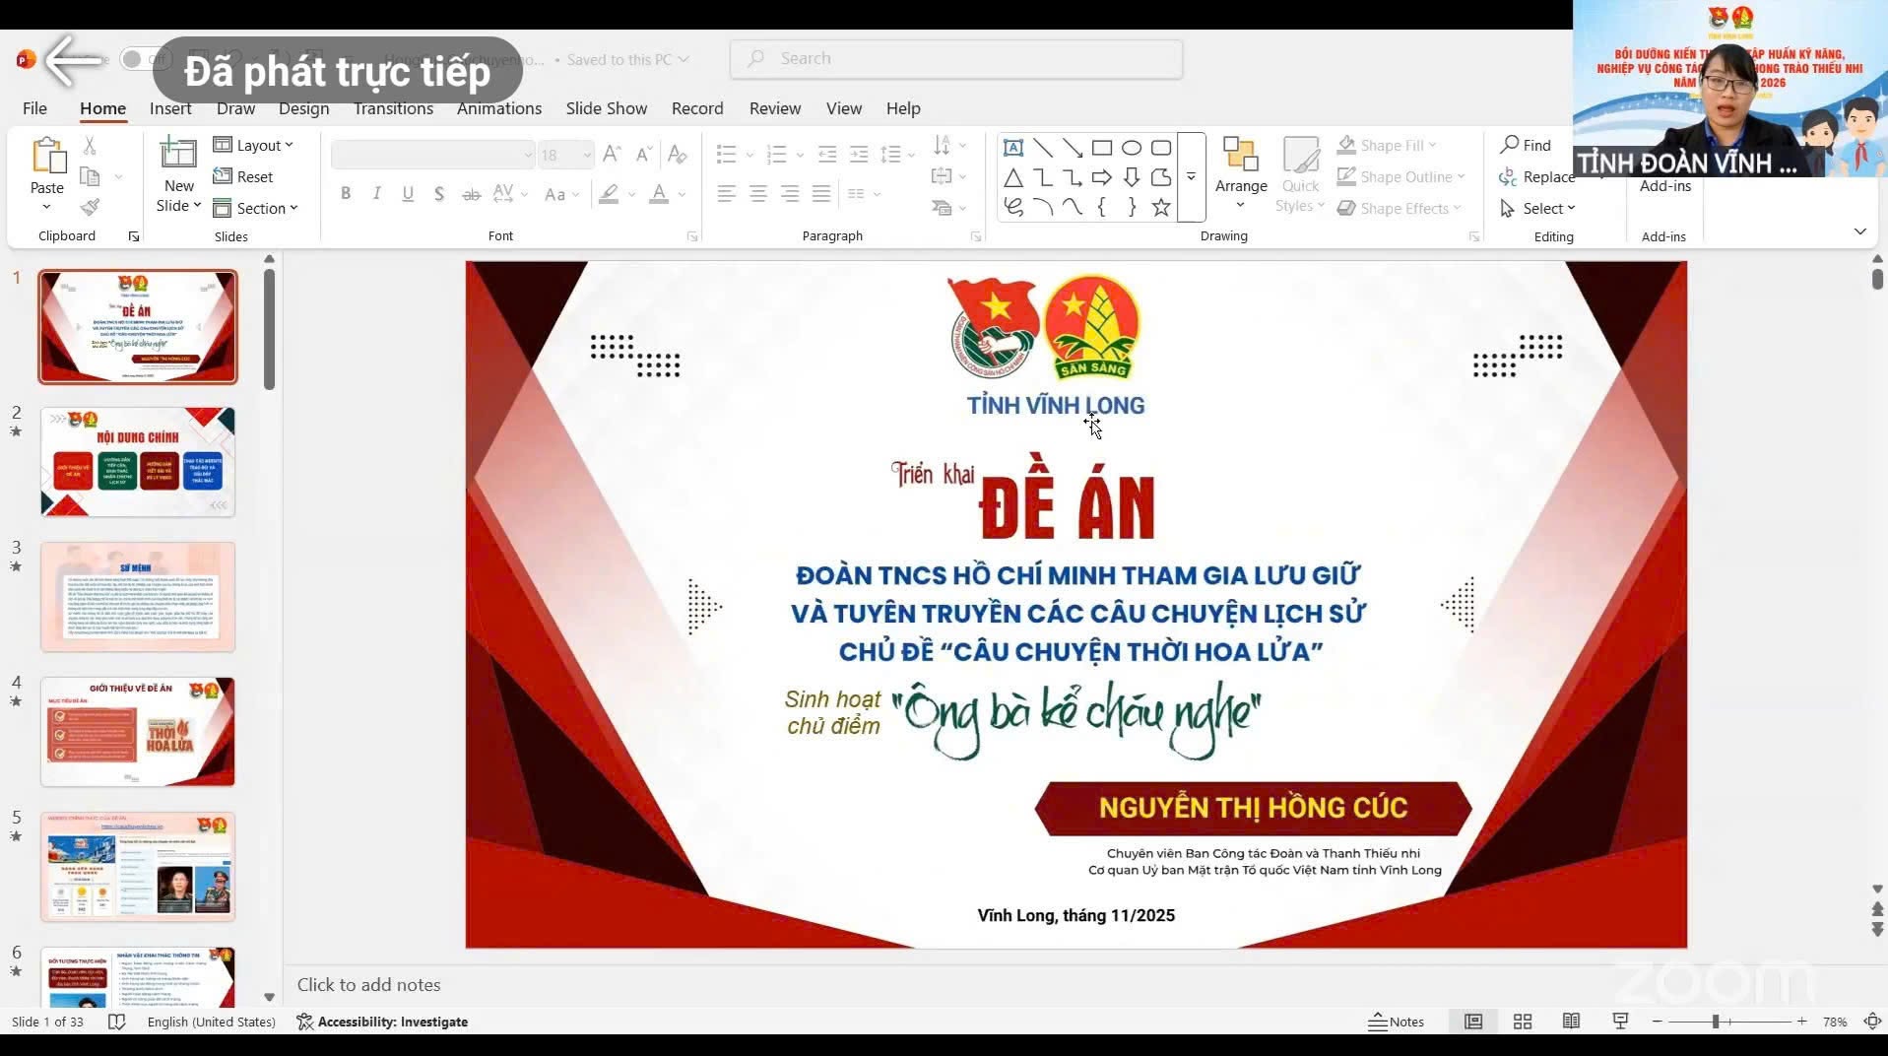Viewport: 1888px width, 1056px height.
Task: Click Accessibility: Investigate in status bar
Action: coord(382,1022)
